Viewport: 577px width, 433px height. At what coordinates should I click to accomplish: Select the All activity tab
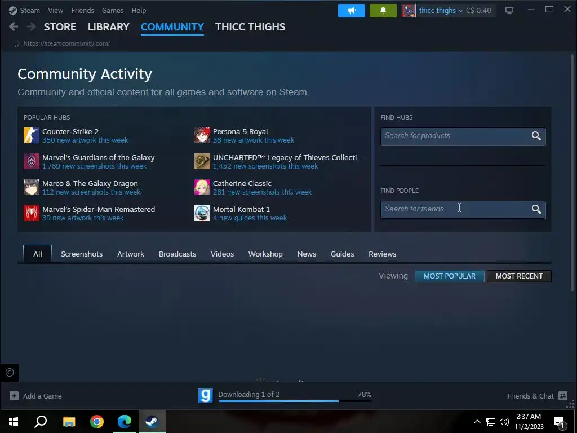pos(38,254)
